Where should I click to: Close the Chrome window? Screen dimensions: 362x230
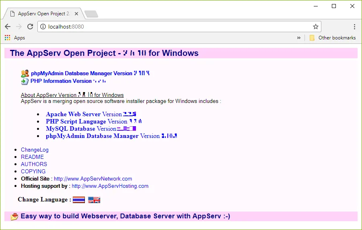pyautogui.click(x=352, y=6)
